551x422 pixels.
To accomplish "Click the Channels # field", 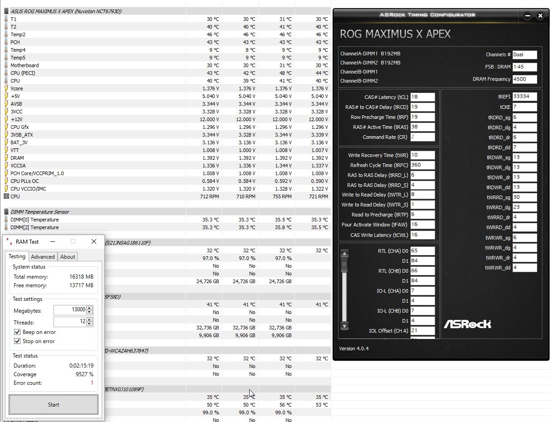I will (525, 54).
